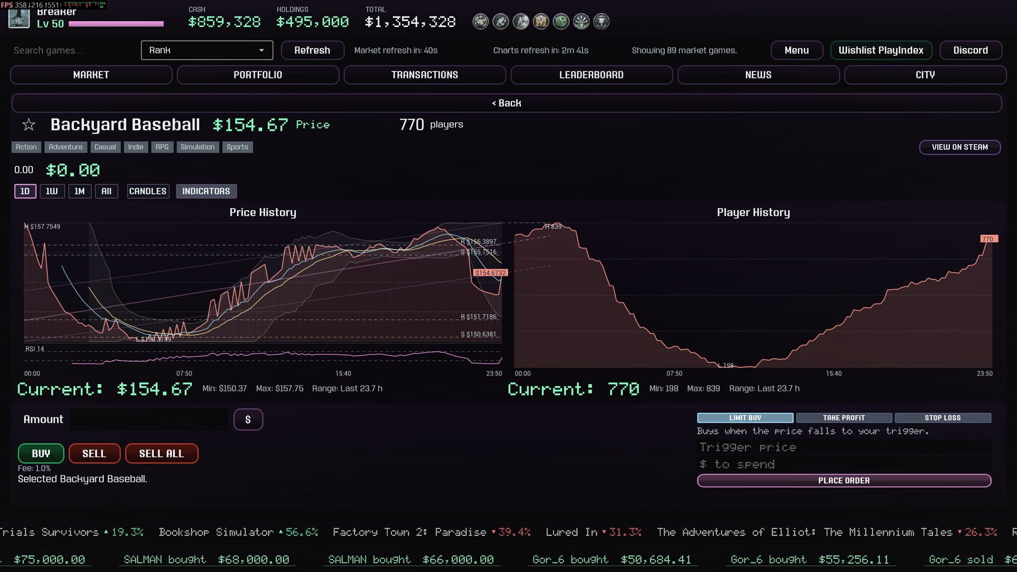1017x572 pixels.
Task: Open the Menu button
Action: coord(797,50)
